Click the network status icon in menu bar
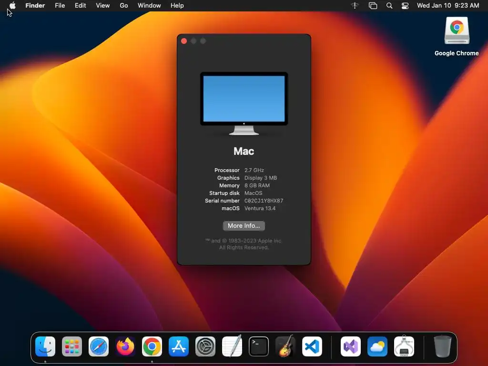Screen dimensions: 488x366 (x=355, y=5)
